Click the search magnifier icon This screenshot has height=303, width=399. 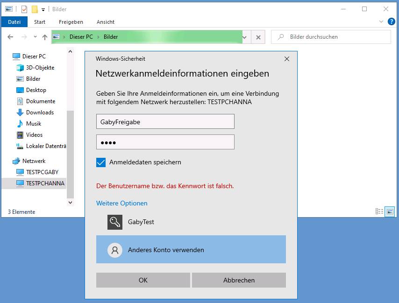281,37
